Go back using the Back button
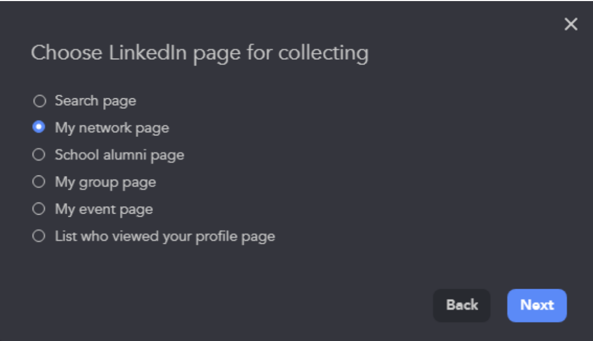The width and height of the screenshot is (593, 341). pos(462,305)
